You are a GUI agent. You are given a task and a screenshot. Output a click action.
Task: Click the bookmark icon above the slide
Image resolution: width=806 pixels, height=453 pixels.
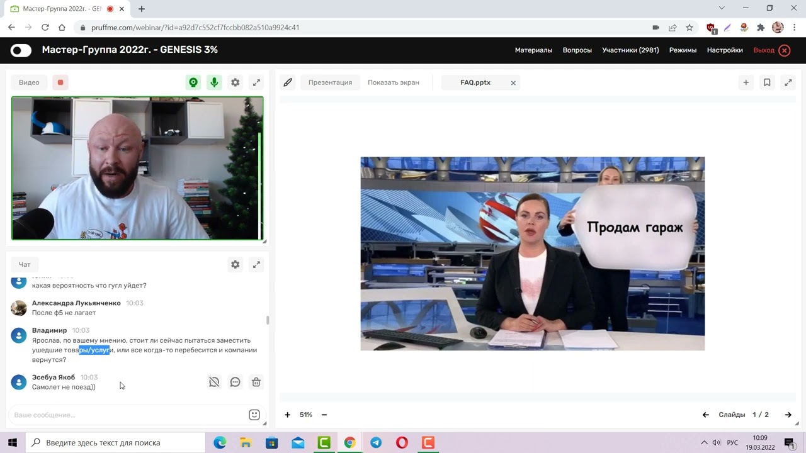(x=767, y=82)
